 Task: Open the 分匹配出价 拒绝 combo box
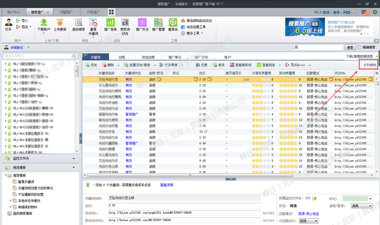309,221
